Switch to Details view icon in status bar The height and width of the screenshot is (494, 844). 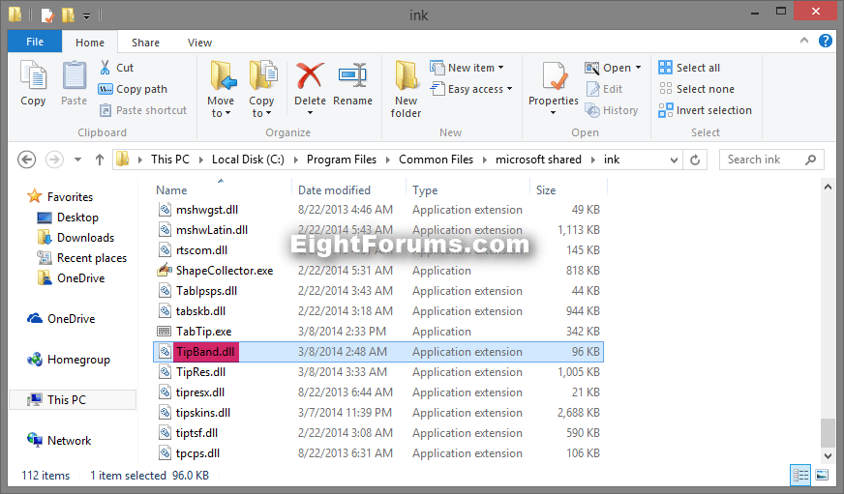point(800,476)
